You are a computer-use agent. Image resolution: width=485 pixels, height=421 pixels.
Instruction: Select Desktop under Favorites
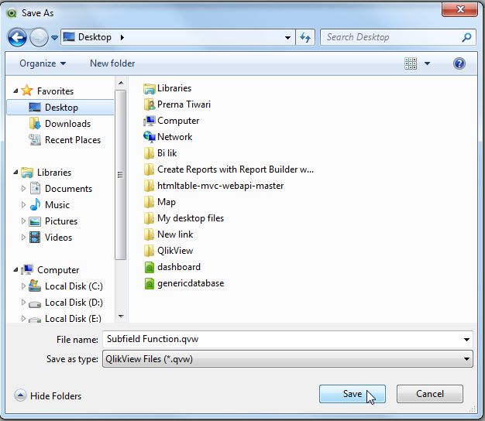coord(60,107)
